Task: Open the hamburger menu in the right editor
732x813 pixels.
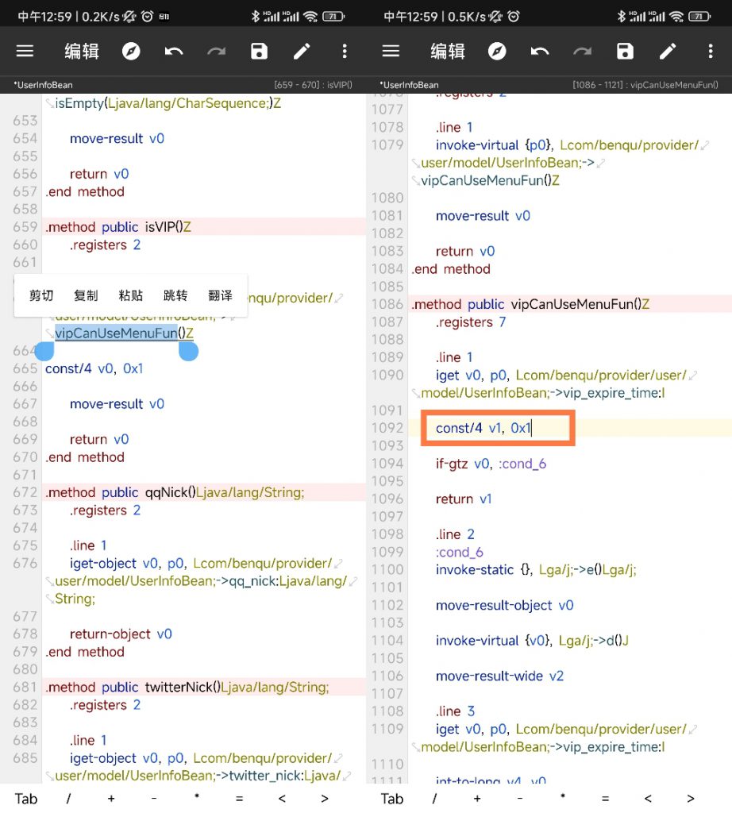Action: click(391, 52)
